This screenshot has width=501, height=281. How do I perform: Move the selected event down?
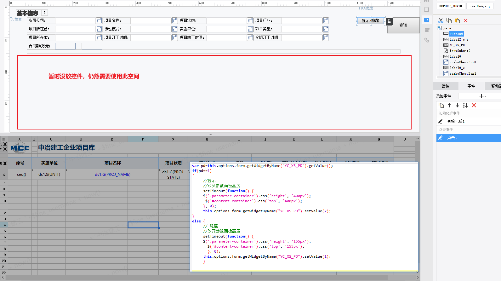point(458,105)
